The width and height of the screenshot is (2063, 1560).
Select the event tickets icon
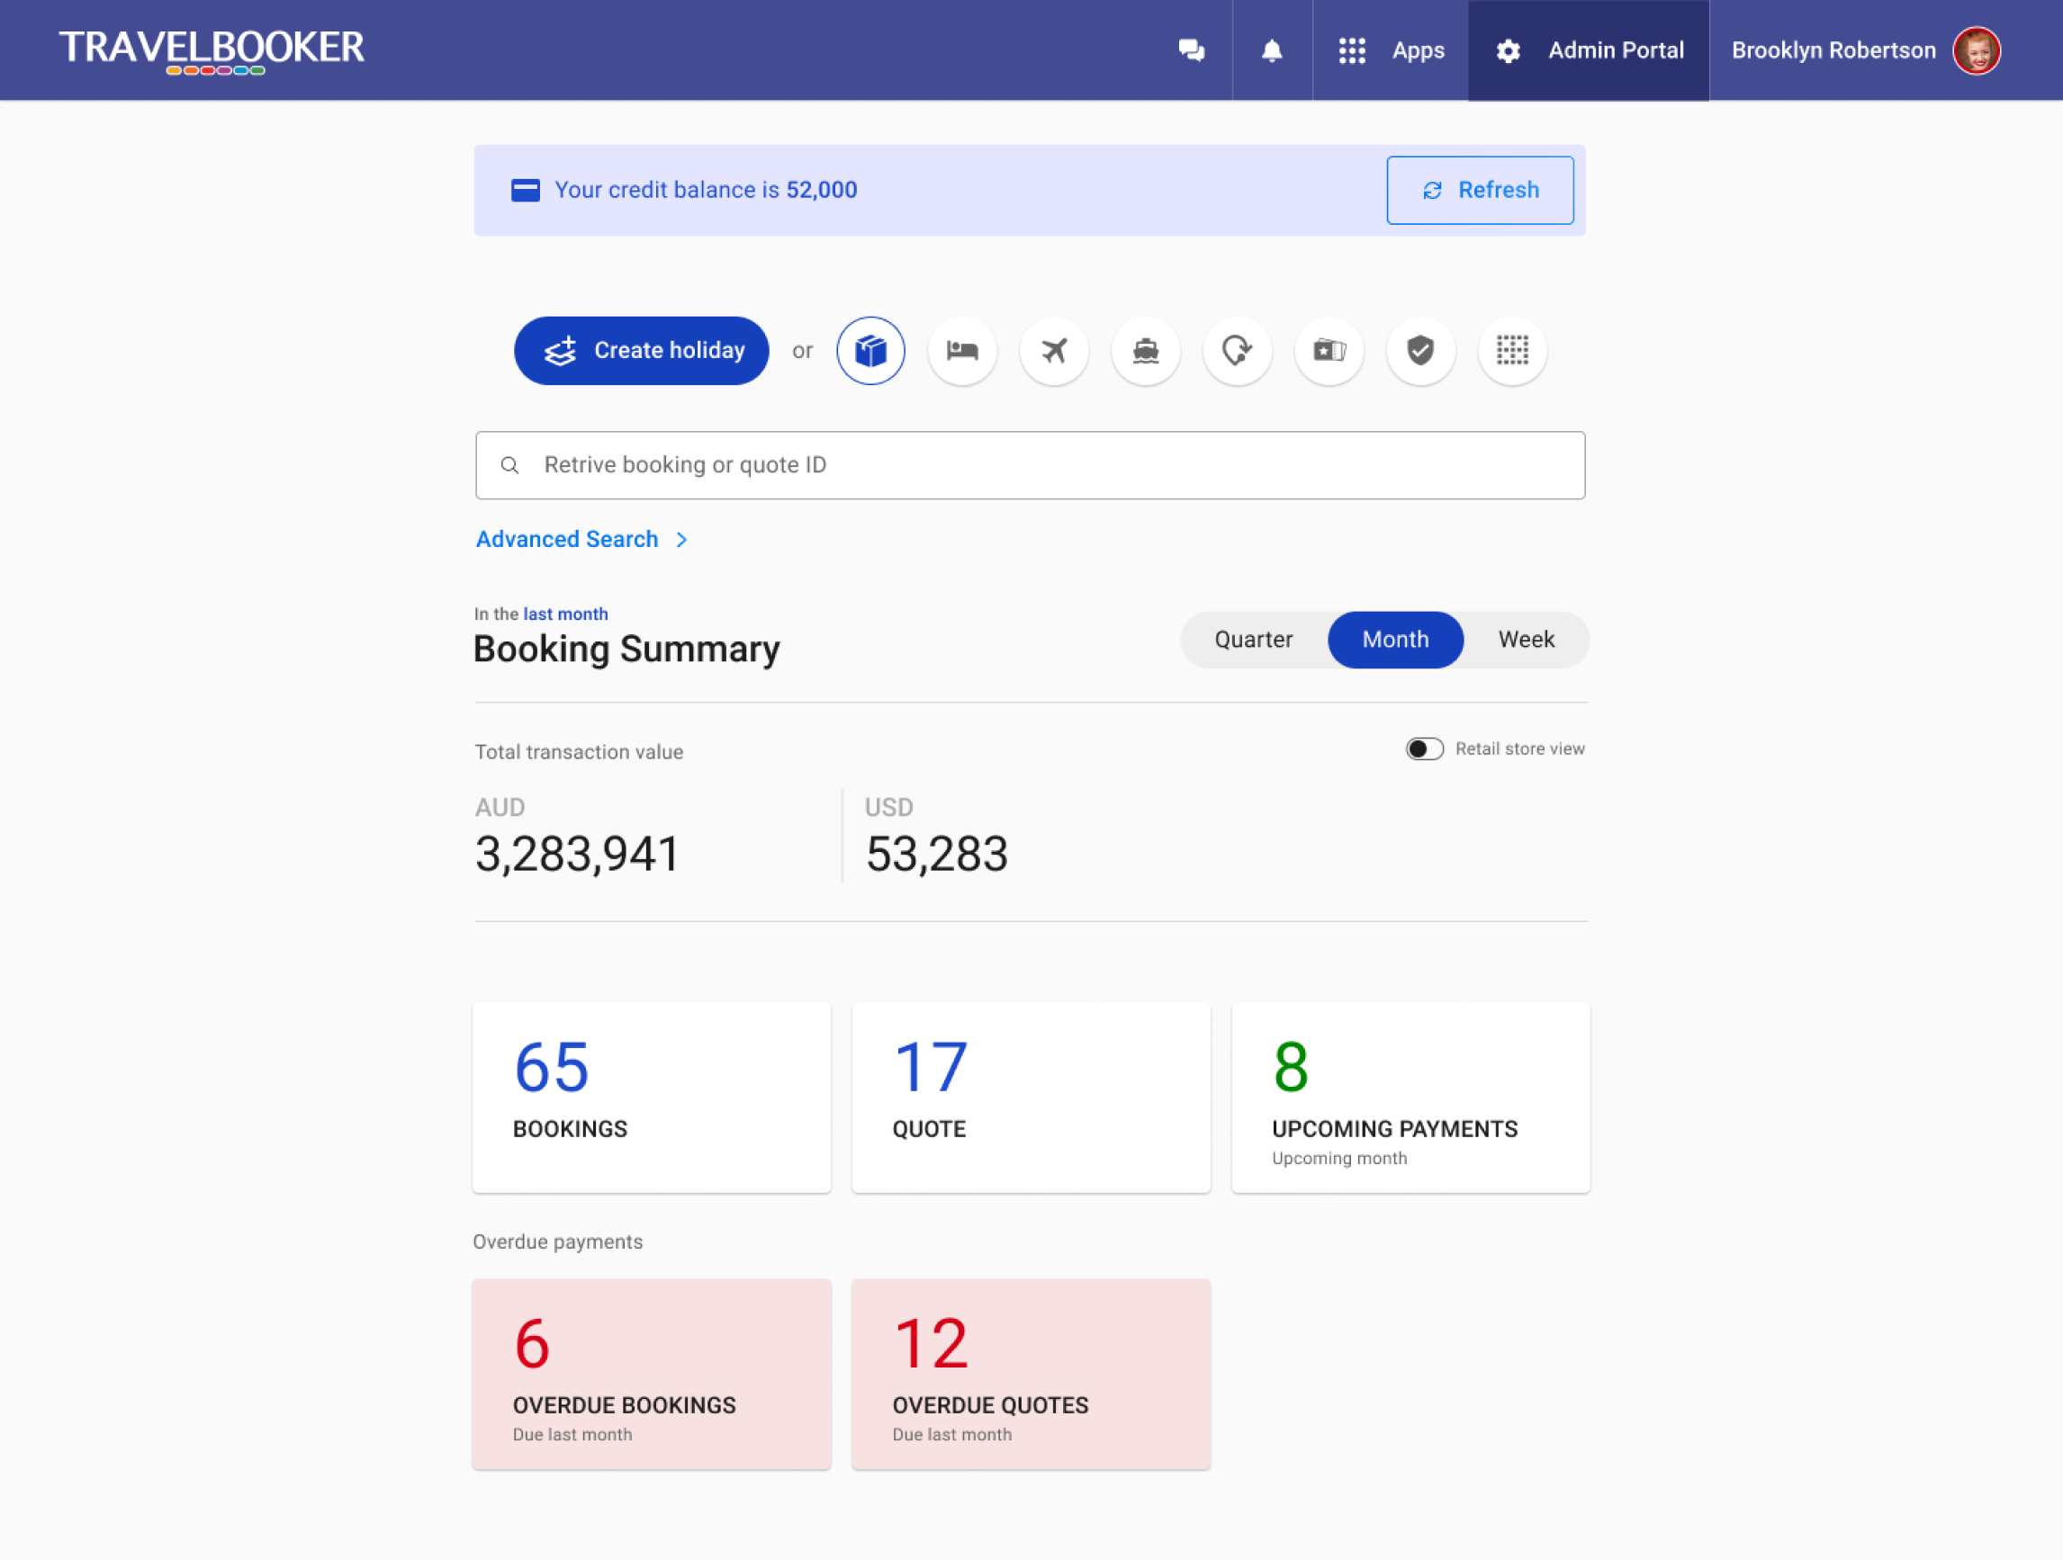[x=1329, y=351]
